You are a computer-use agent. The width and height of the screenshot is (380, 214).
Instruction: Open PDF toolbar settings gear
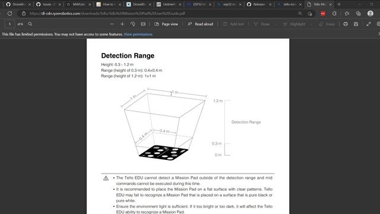378,24
